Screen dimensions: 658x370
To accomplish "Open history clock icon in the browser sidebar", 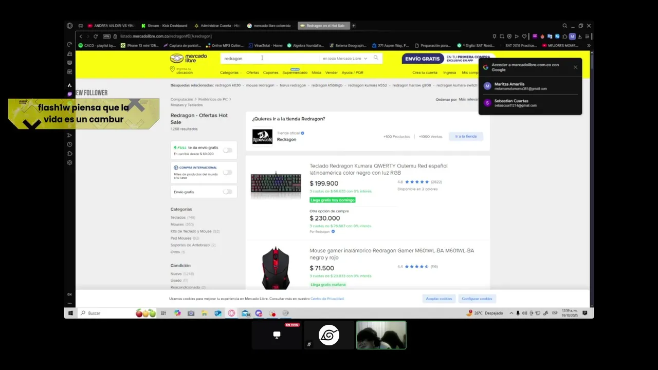I will pyautogui.click(x=69, y=144).
